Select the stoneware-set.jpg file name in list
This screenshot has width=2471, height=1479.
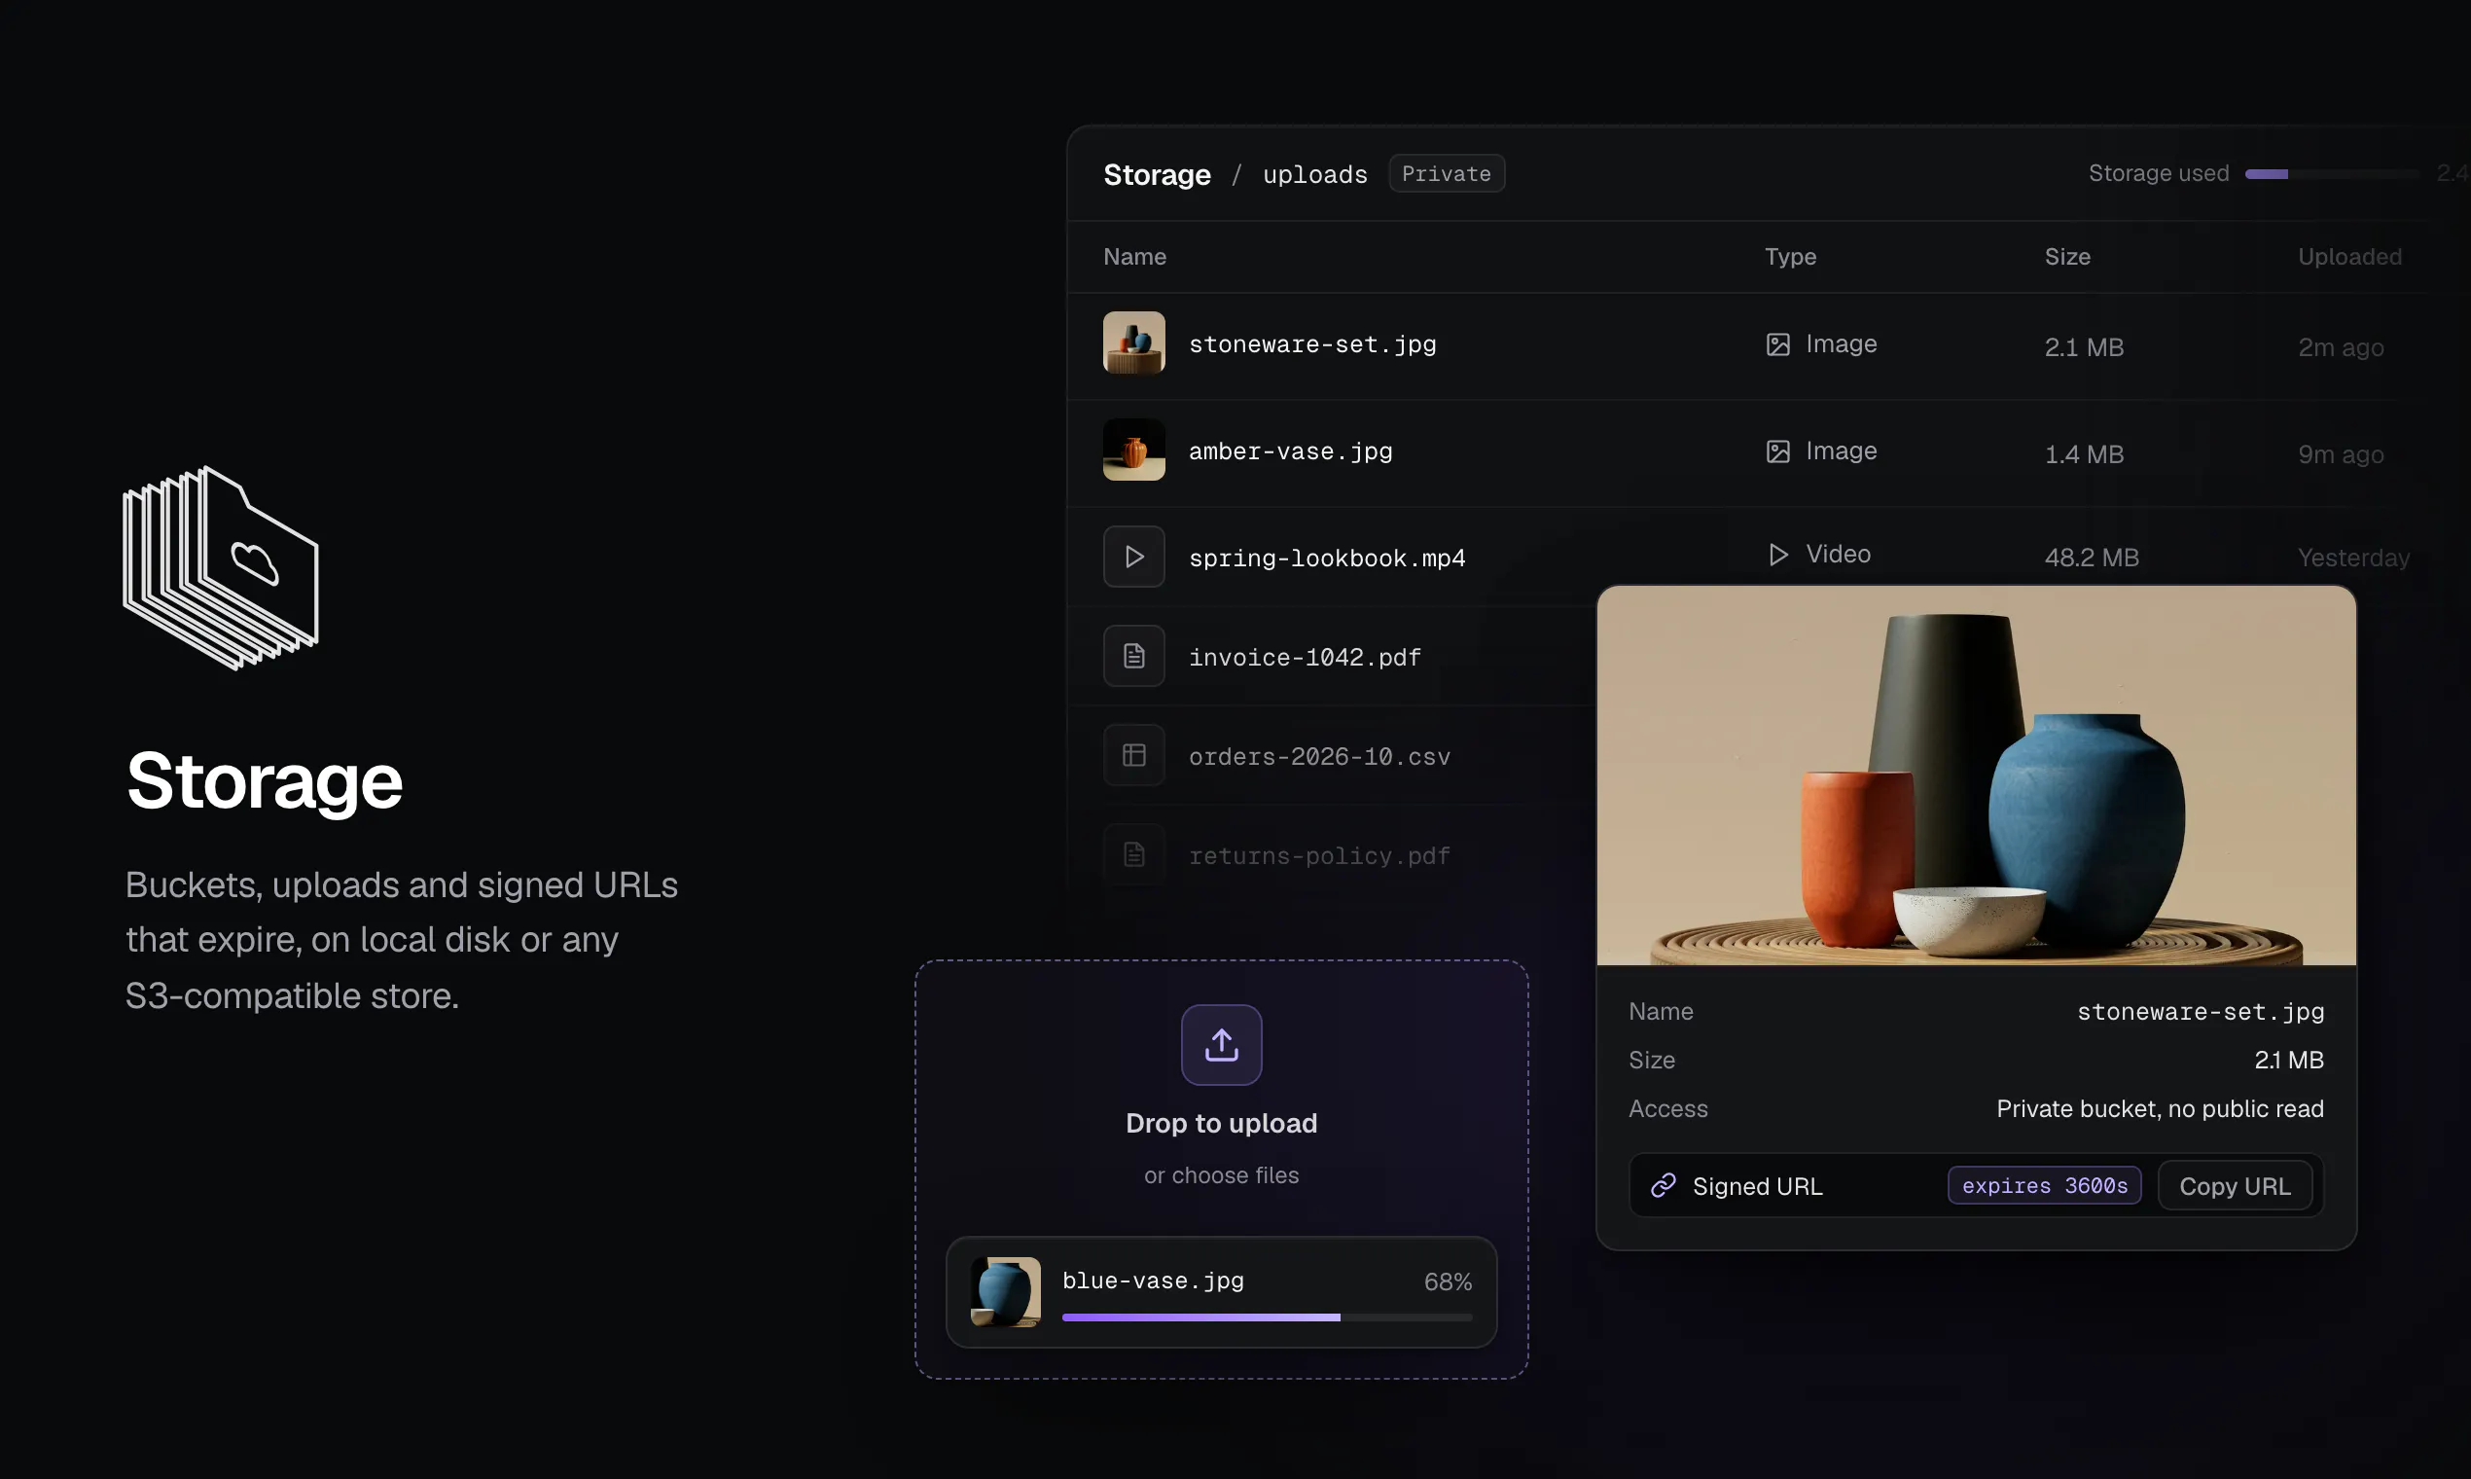(x=1312, y=343)
